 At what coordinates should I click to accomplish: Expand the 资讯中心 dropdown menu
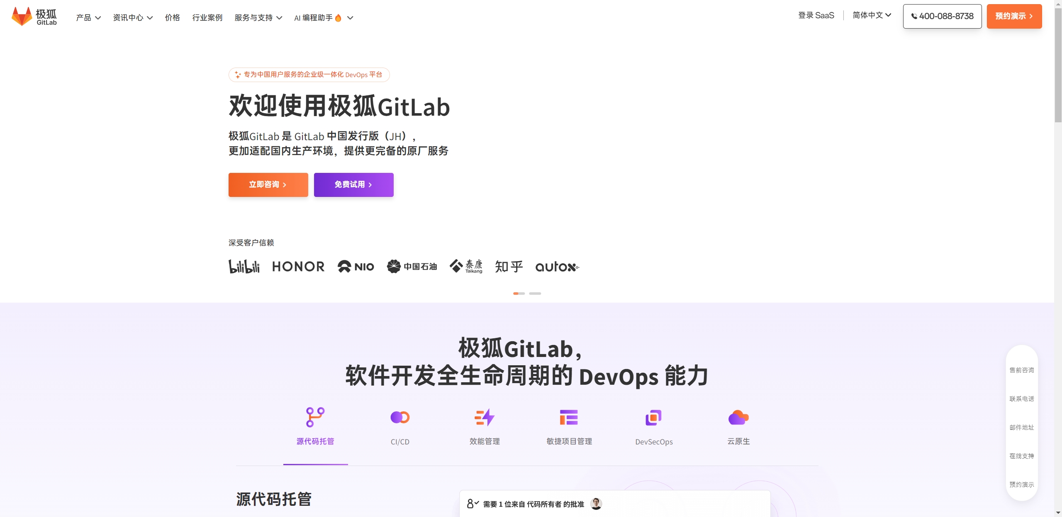[132, 17]
